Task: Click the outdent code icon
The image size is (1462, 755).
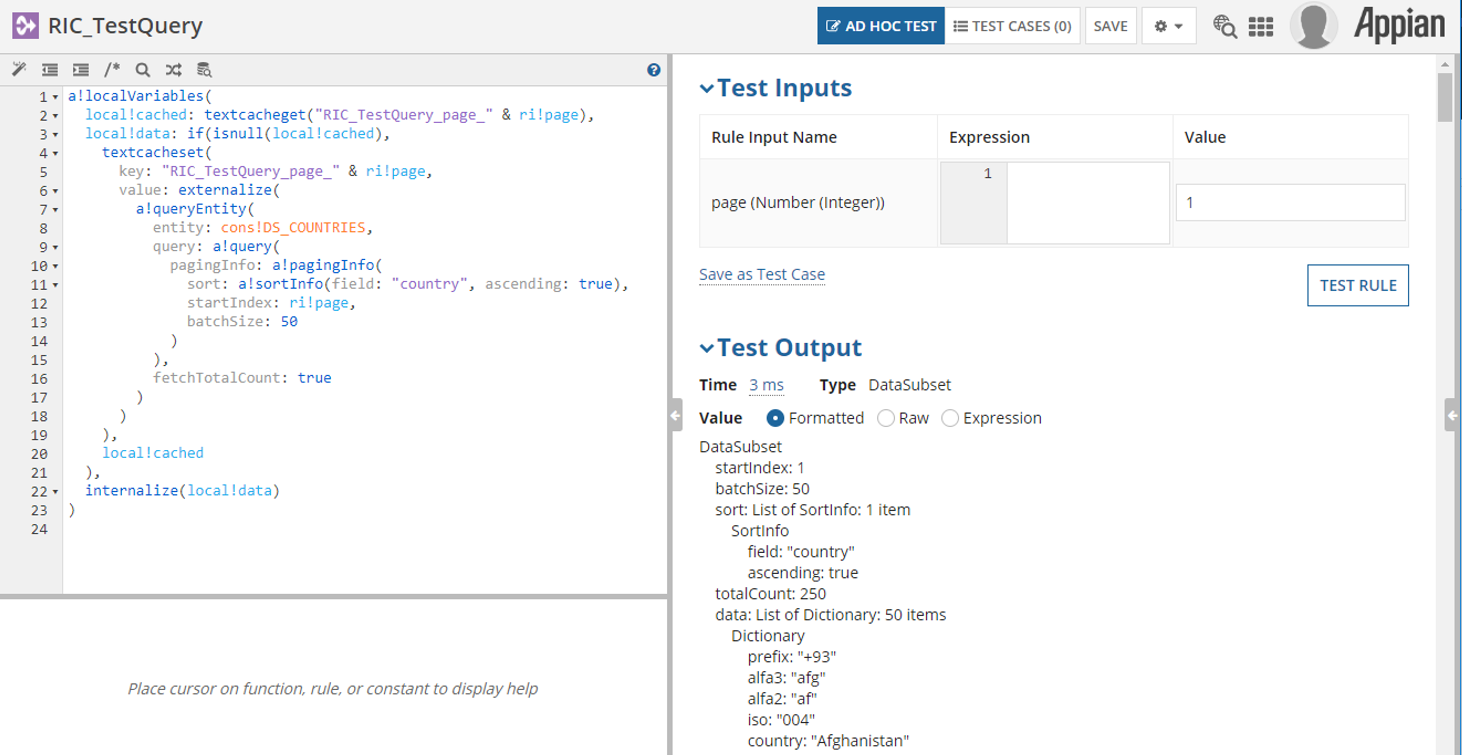Action: 50,70
